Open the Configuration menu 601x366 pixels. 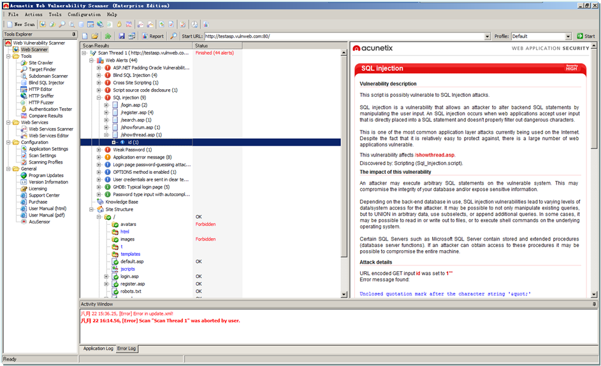click(x=84, y=14)
